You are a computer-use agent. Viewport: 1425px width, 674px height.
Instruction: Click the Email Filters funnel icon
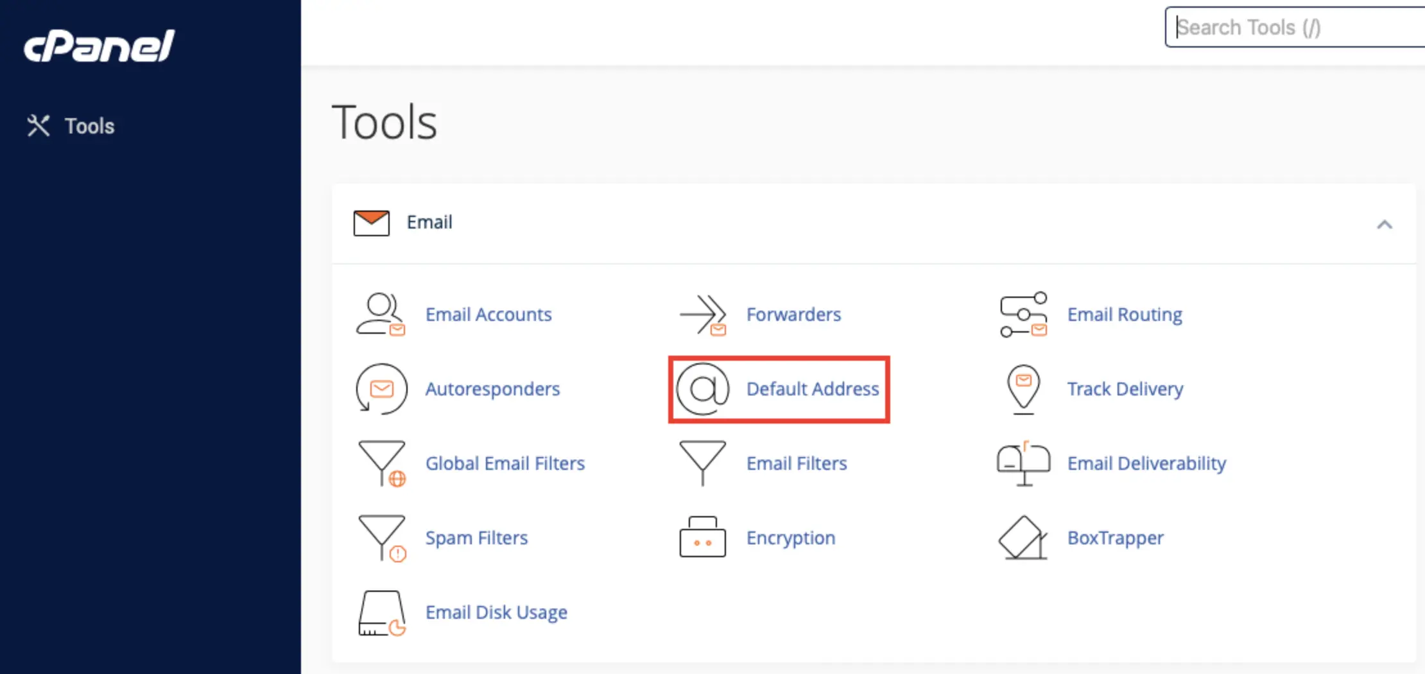[703, 463]
